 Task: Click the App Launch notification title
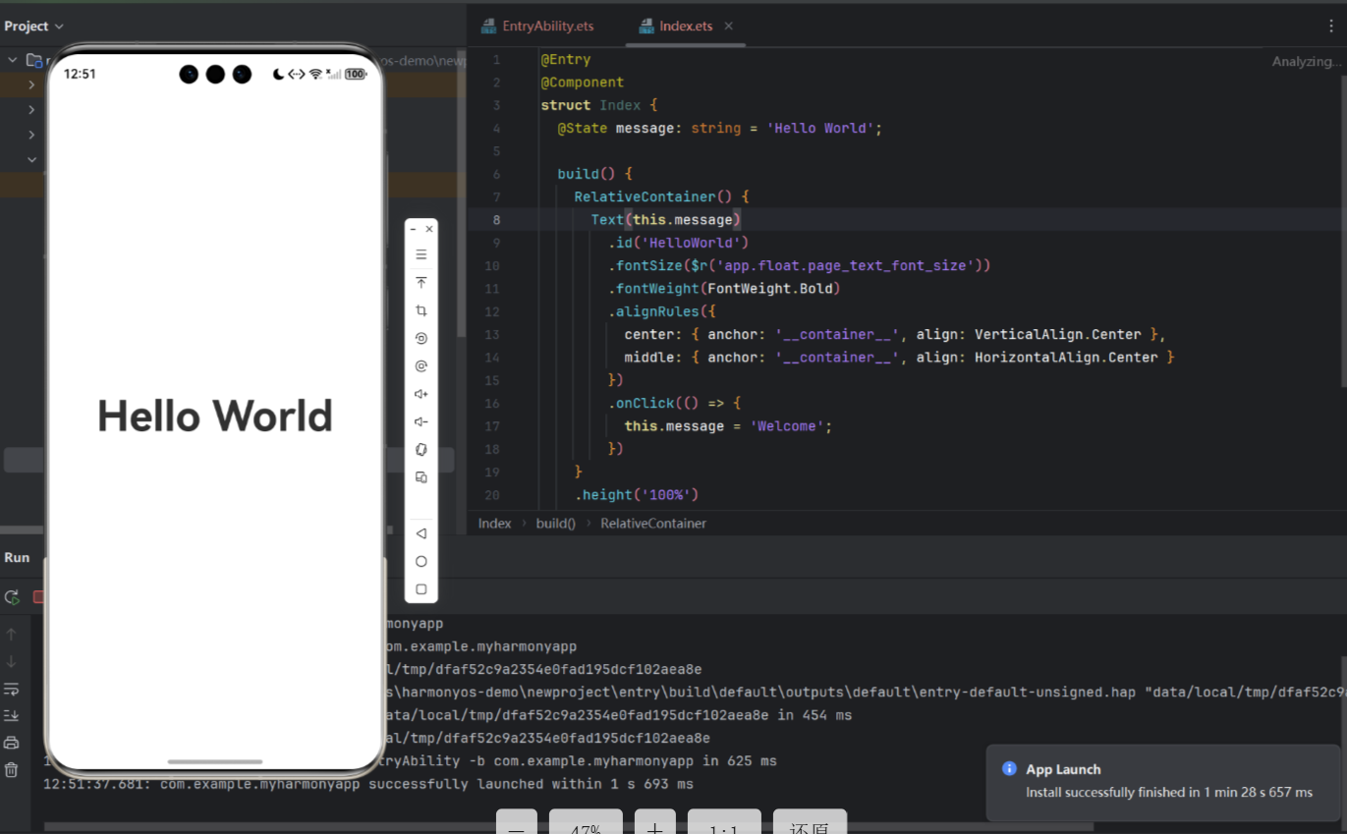pyautogui.click(x=1063, y=770)
